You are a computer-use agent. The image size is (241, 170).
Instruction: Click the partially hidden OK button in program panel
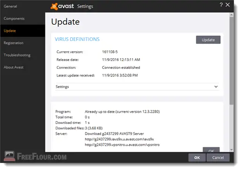coord(211,150)
